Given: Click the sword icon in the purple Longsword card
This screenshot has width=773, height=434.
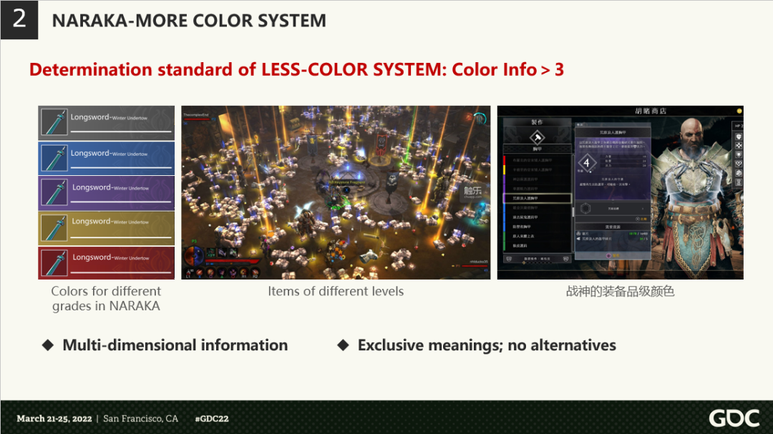Looking at the screenshot, I should tap(54, 192).
